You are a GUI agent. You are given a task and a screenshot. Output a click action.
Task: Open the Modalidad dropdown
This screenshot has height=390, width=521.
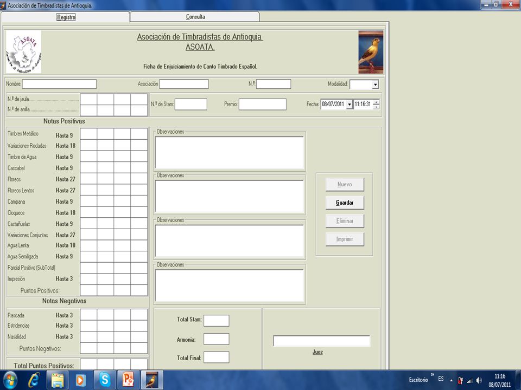pyautogui.click(x=375, y=84)
